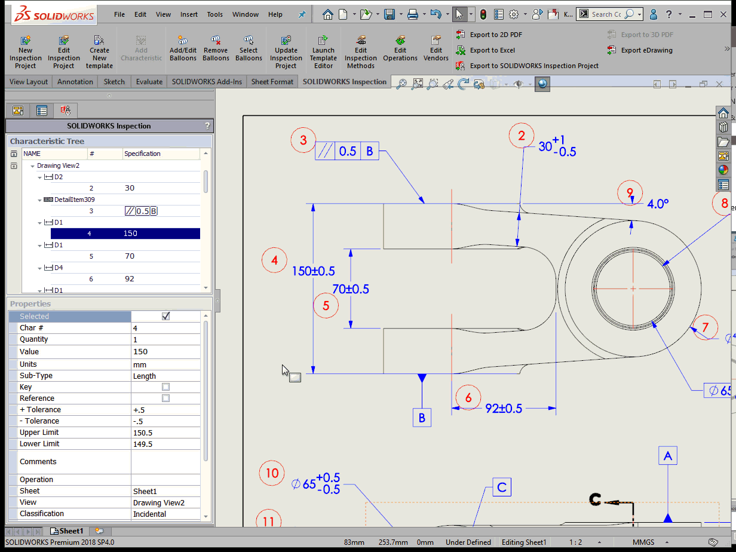
Task: Tick the Reference property checkbox
Action: 166,398
